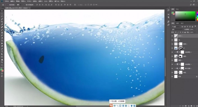Viewport: 198px width, 107px height.
Task: Select the Zoom tool in toolbox
Action: click(2, 62)
